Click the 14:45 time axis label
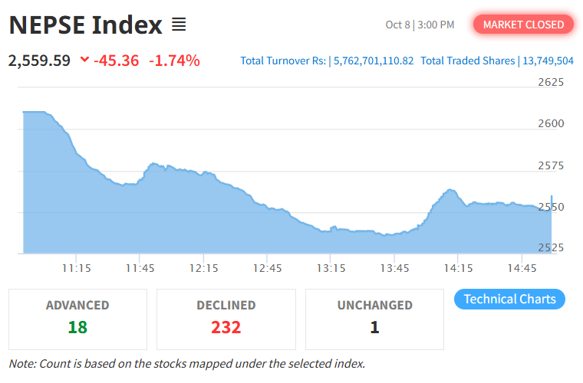The image size is (583, 383). pos(522,268)
